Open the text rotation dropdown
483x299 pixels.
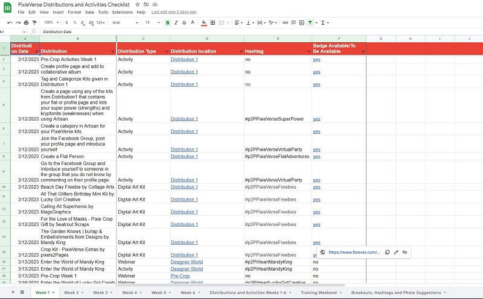click(273, 23)
